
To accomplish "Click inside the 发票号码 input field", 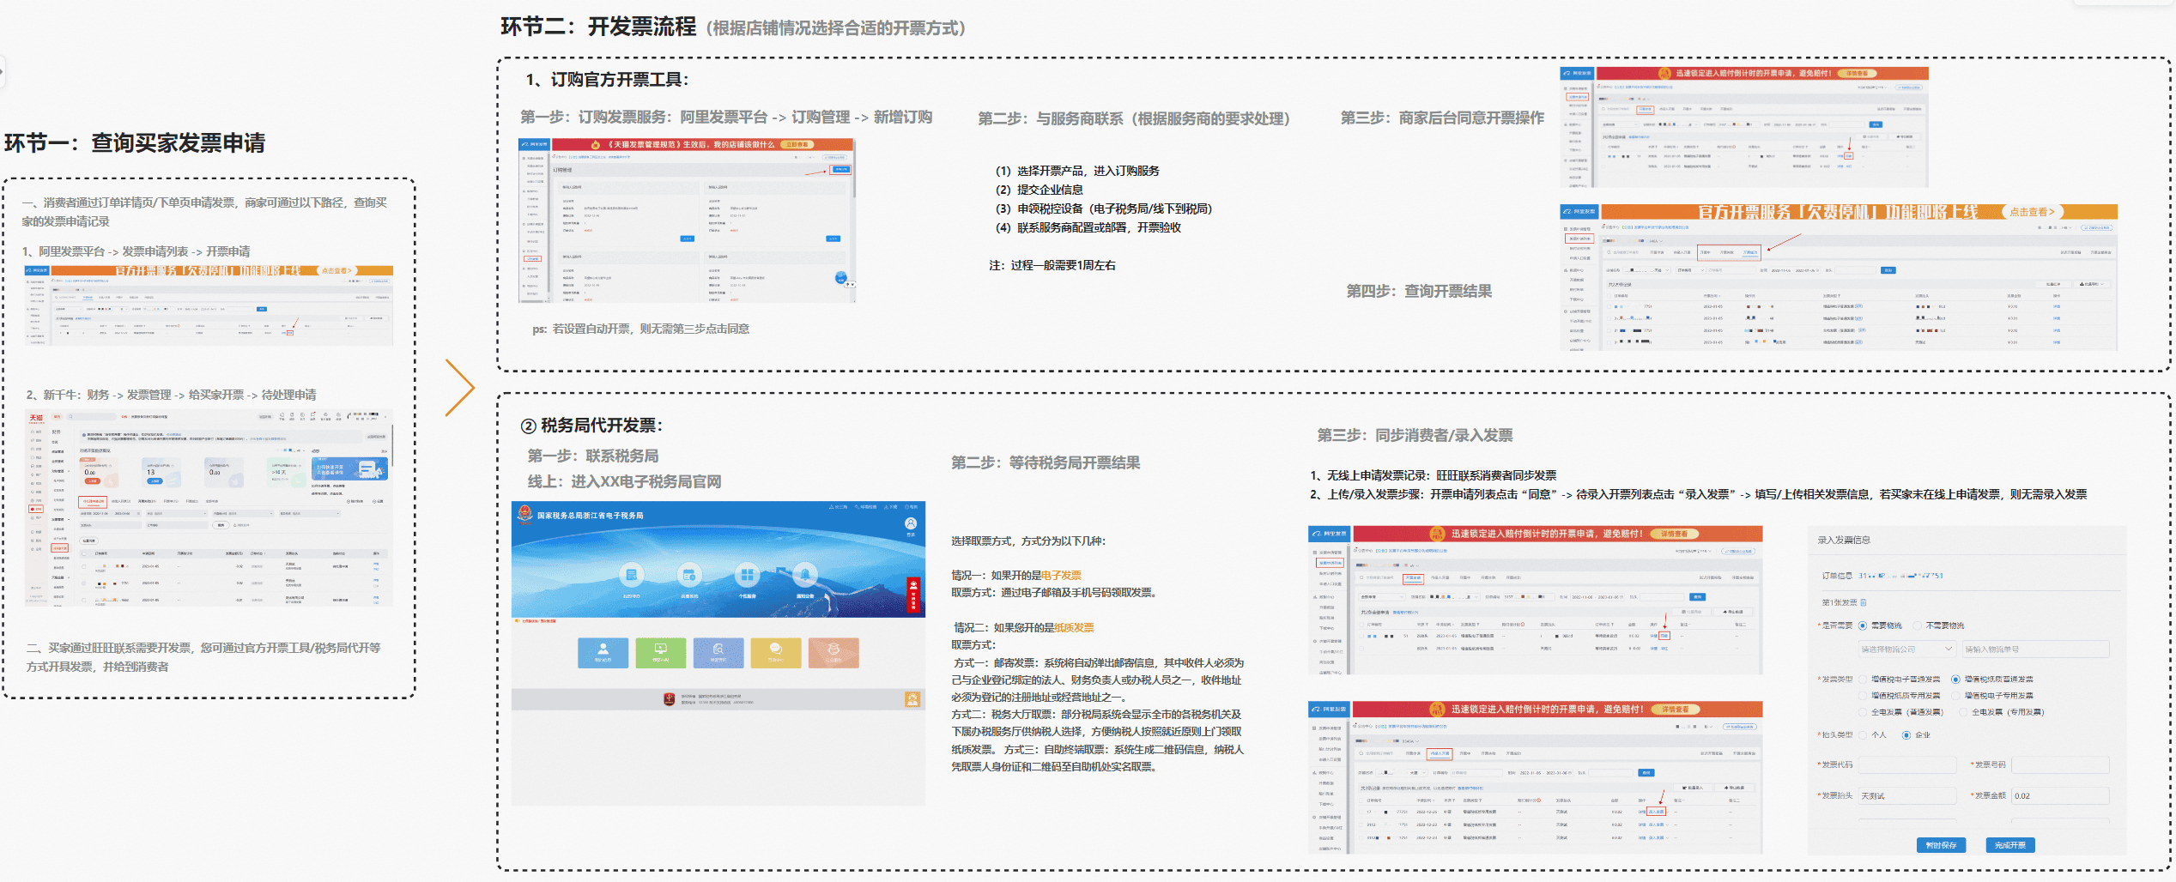I will pos(2059,764).
